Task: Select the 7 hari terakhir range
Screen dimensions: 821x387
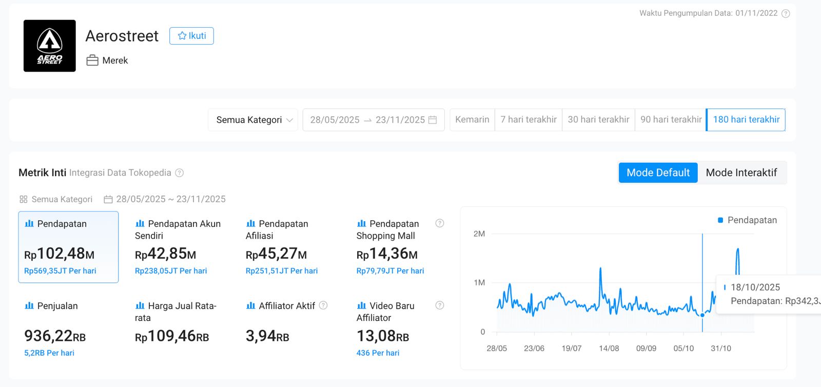Action: 529,120
